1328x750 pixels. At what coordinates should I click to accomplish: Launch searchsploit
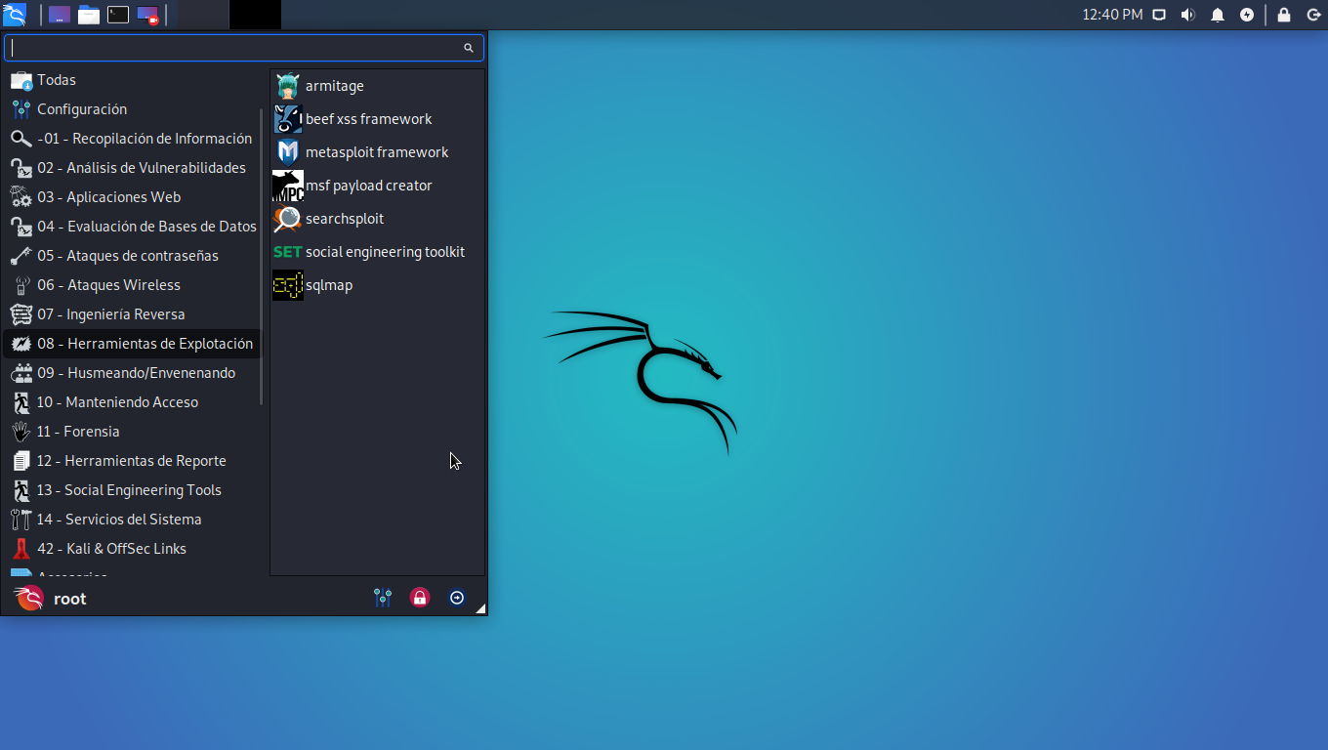point(377,219)
